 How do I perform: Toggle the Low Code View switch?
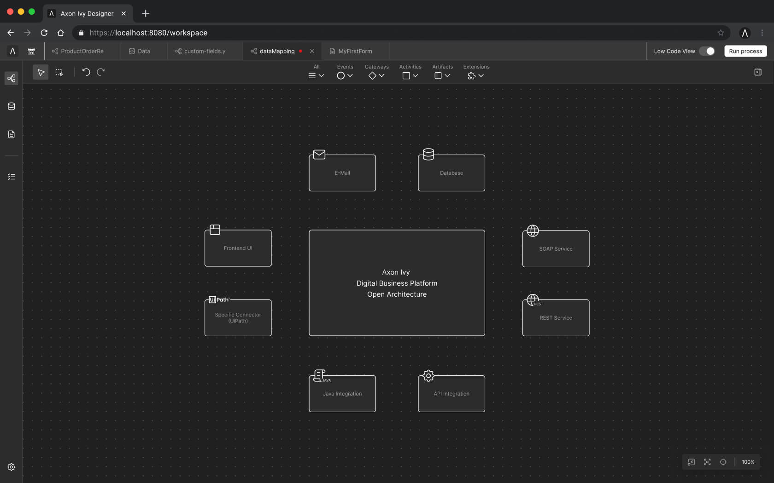click(x=707, y=51)
